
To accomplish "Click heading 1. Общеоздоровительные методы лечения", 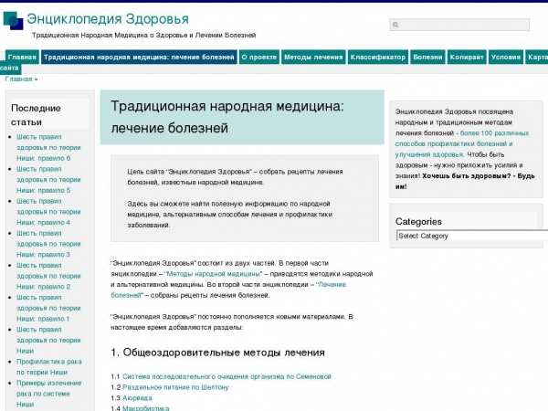I will pos(217,353).
